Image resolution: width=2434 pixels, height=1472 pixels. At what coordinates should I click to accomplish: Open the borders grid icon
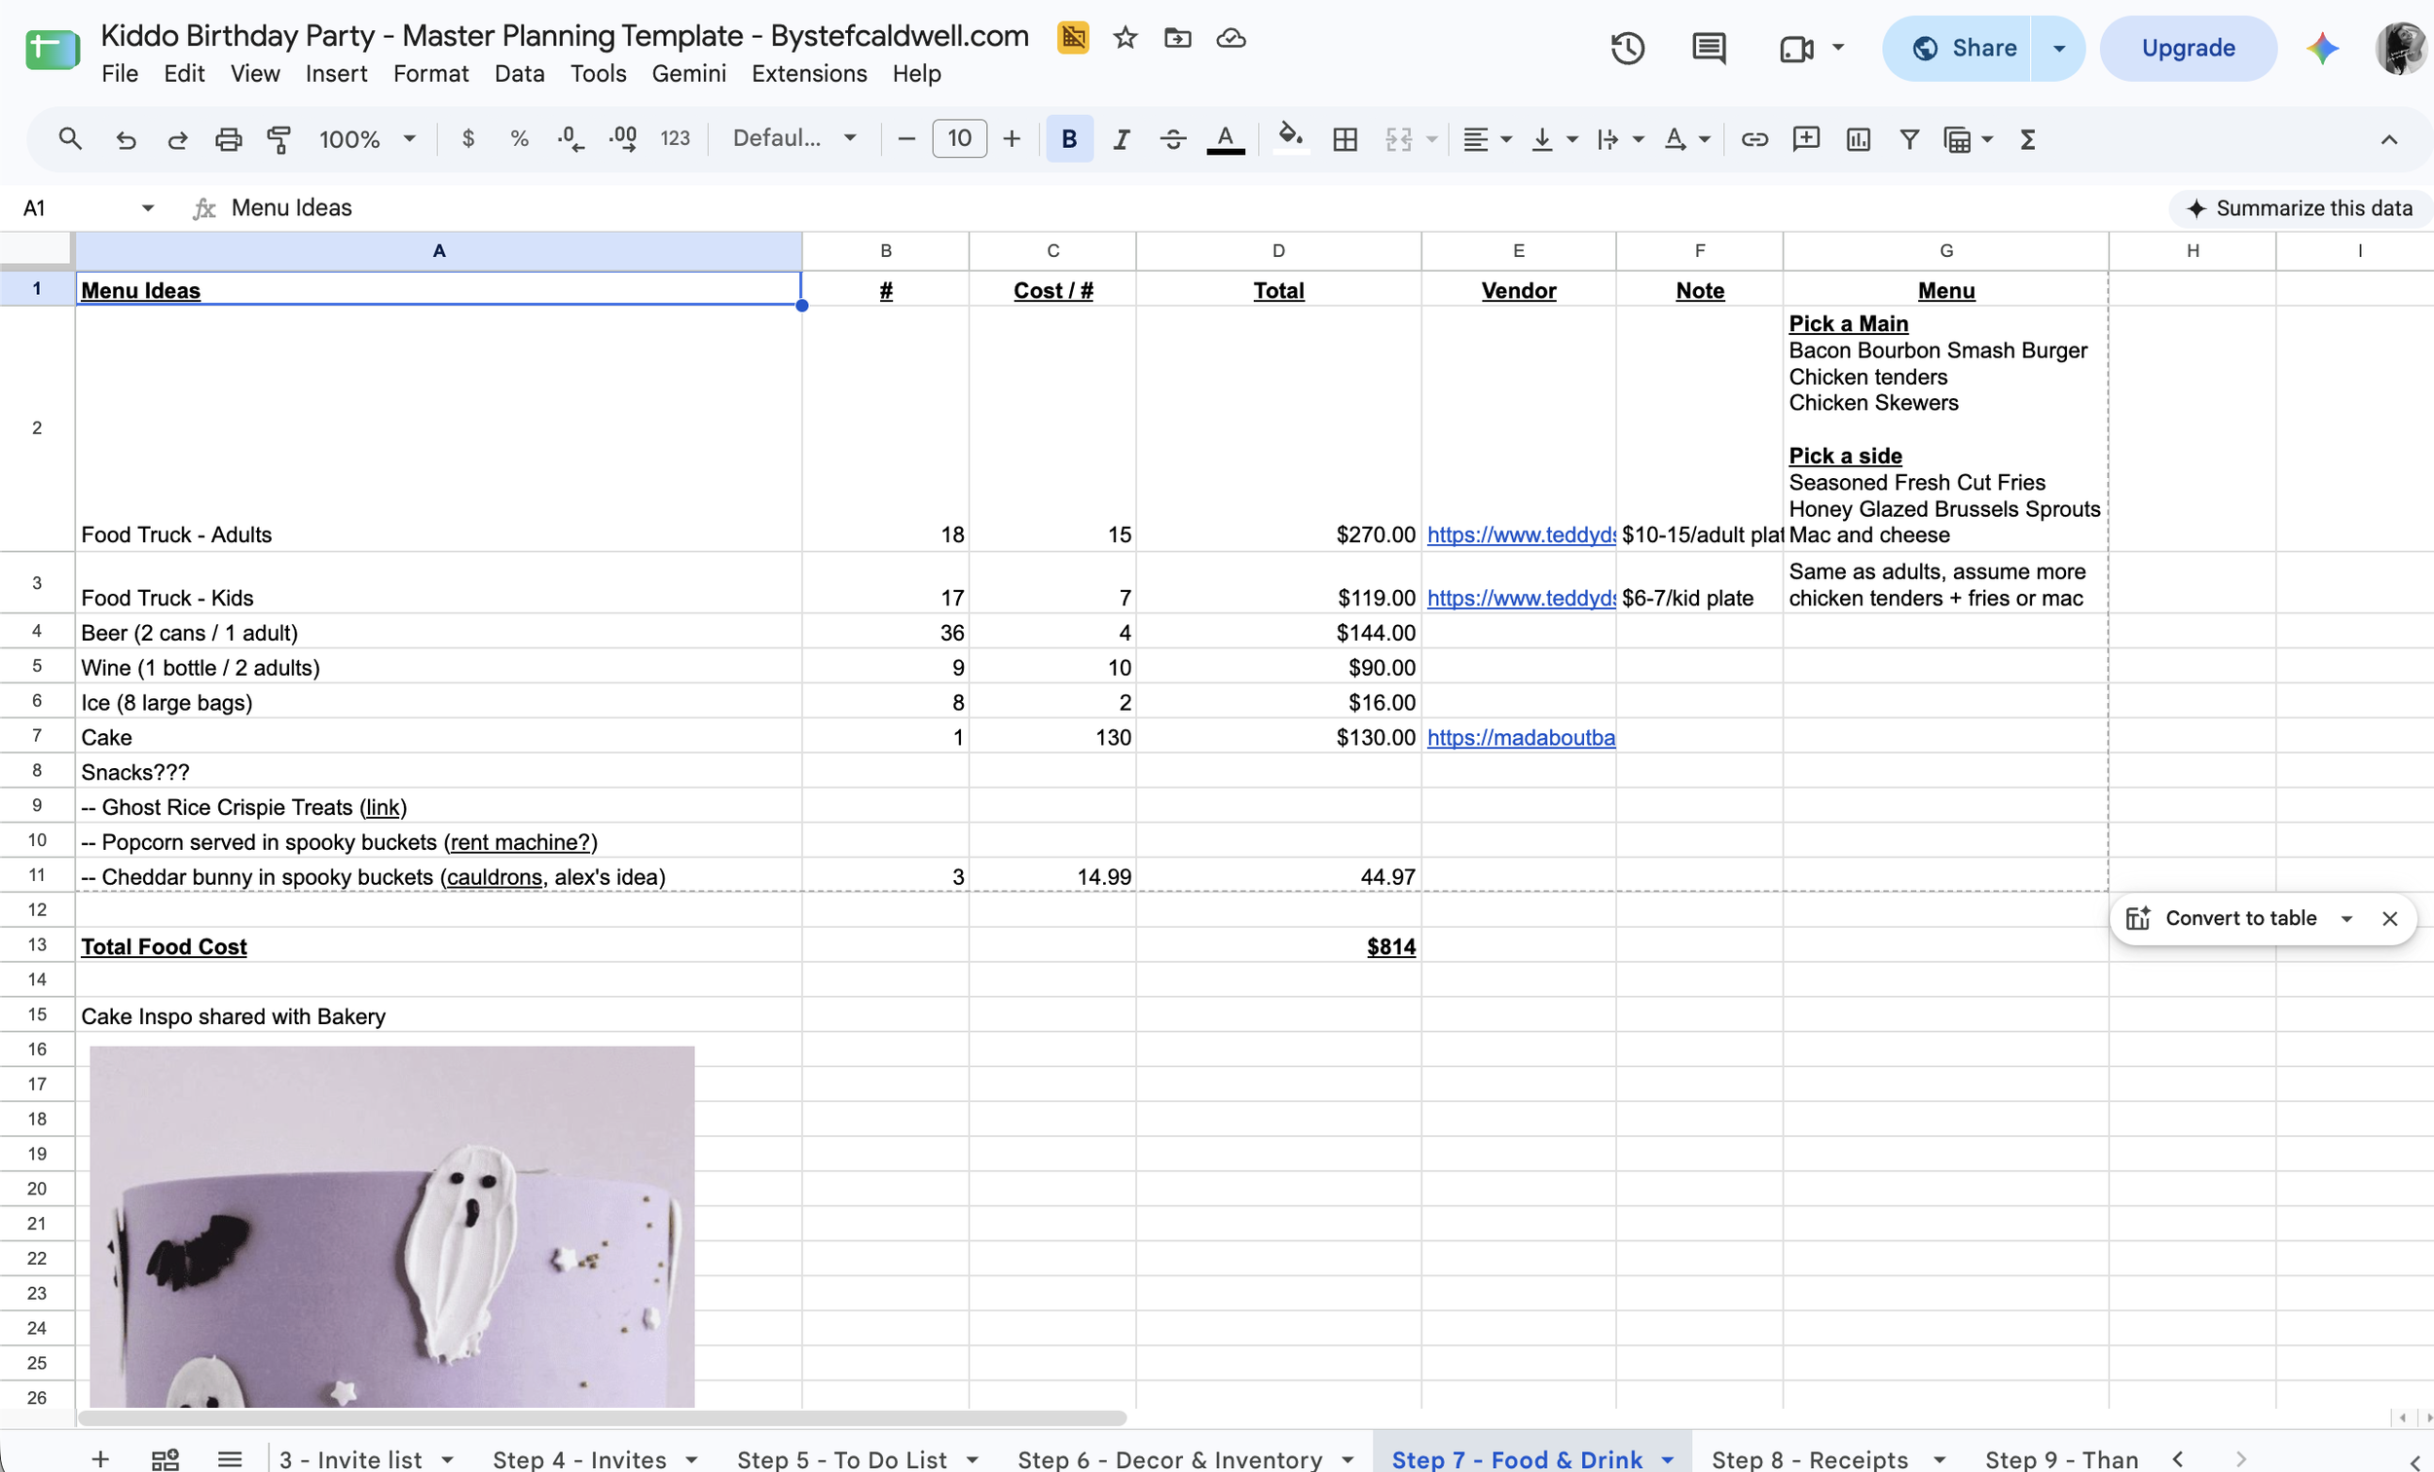1345,139
